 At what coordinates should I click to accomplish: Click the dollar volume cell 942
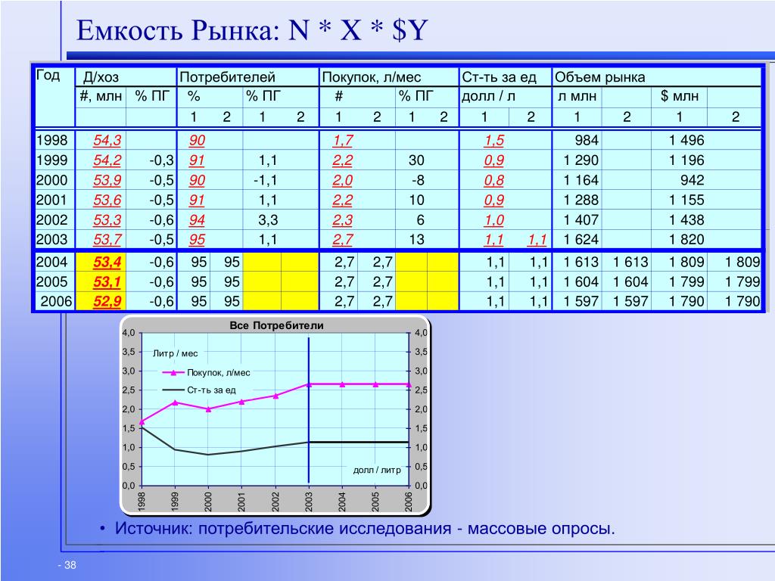692,180
